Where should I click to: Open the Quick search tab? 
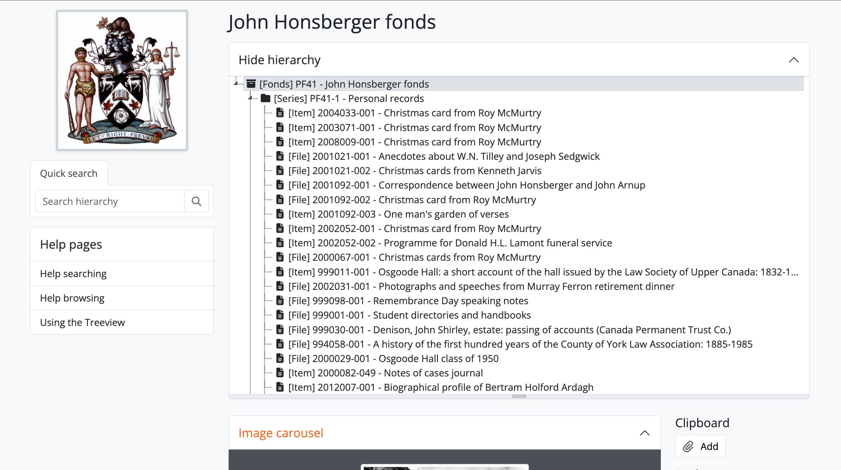click(x=69, y=173)
